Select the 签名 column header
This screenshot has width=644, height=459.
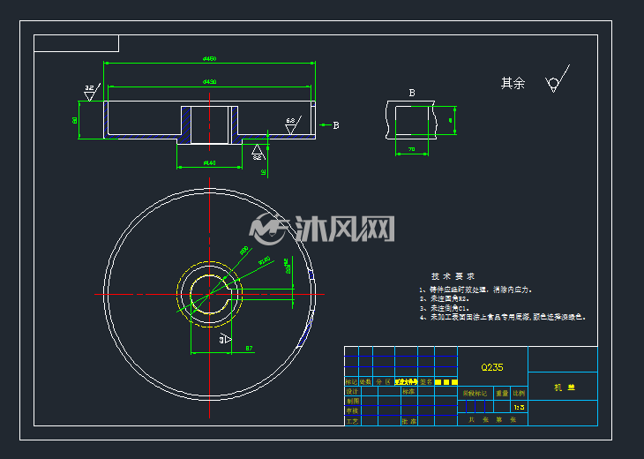point(426,381)
